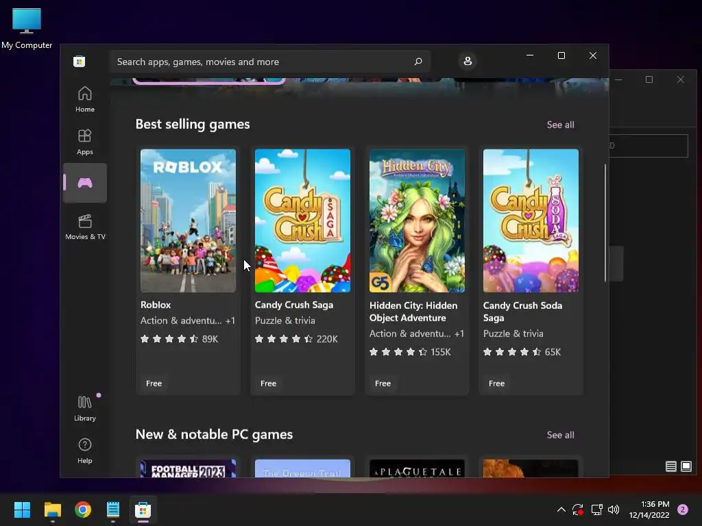Click the Best selling games heading
This screenshot has width=702, height=526.
click(x=193, y=125)
